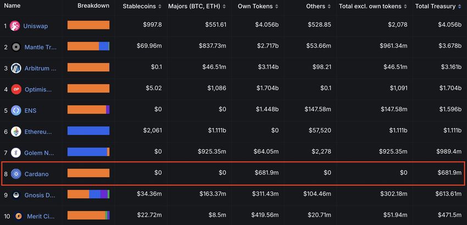Click the Golem Network logo icon
The image size is (467, 225).
pyautogui.click(x=16, y=153)
